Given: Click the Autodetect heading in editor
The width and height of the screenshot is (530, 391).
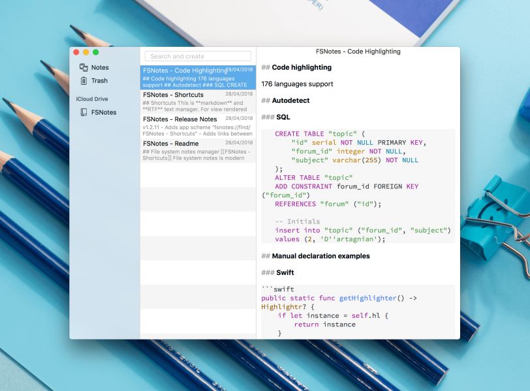Looking at the screenshot, I should [x=290, y=100].
